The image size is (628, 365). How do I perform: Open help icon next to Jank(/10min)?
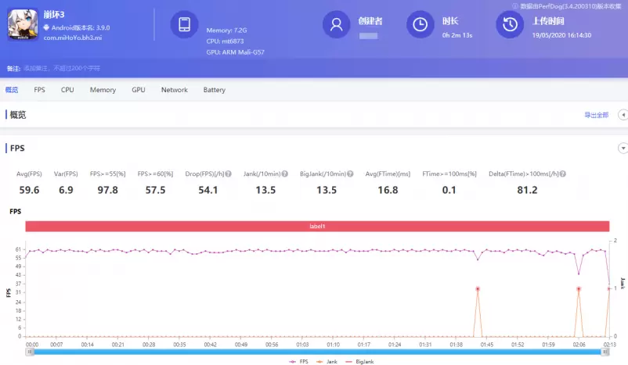click(x=285, y=174)
